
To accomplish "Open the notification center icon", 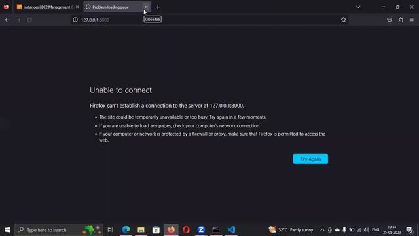I will 409,230.
